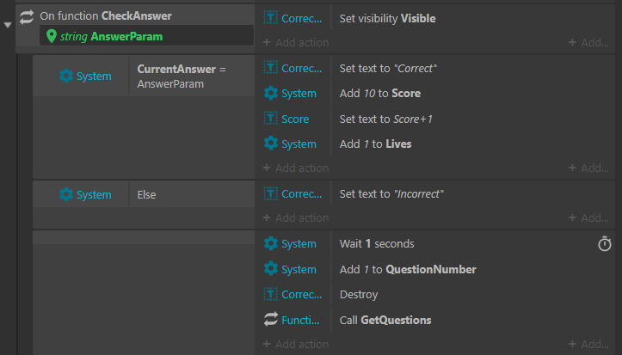
Task: Select the text object icon beside Set visibility Visible
Action: [270, 18]
